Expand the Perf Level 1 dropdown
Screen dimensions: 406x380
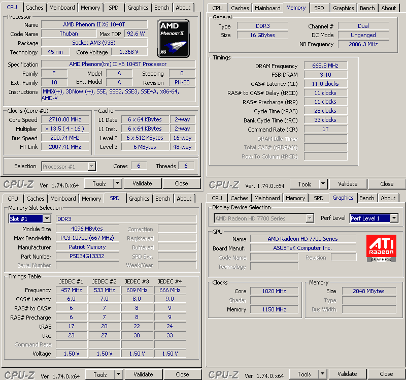[394, 218]
